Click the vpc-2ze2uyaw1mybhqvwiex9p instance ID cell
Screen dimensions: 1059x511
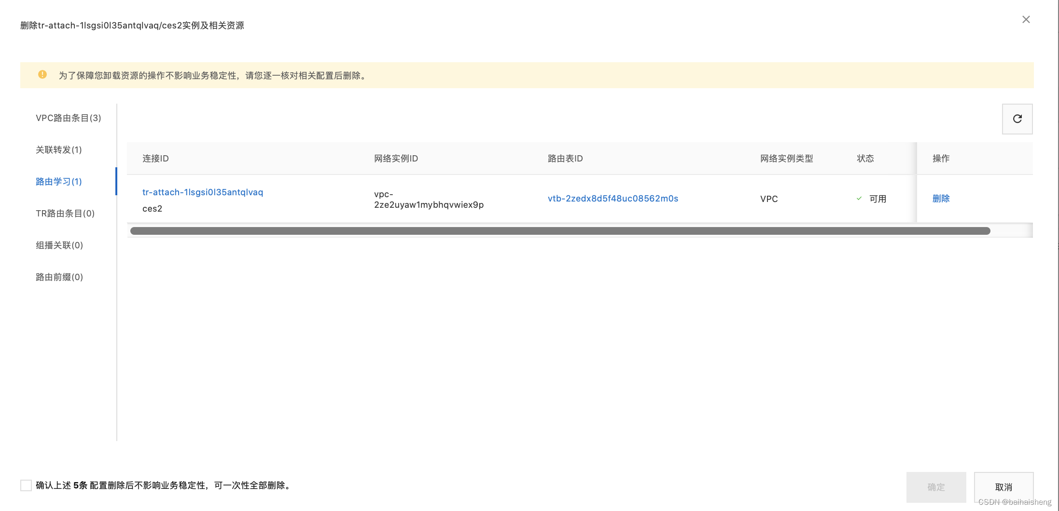429,199
